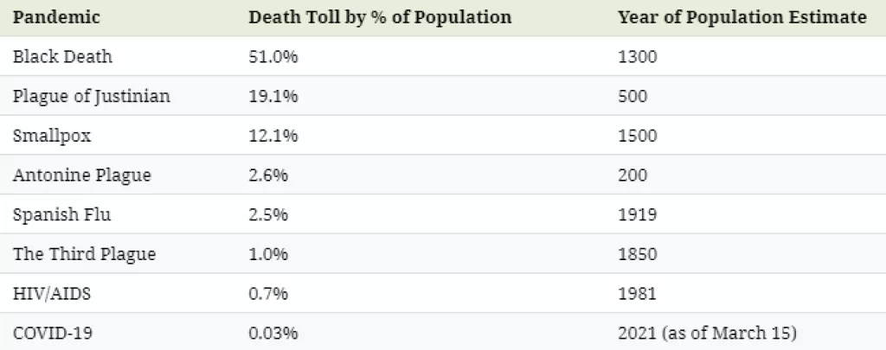Click the HIV/AIDS cell
The height and width of the screenshot is (350, 886).
coord(51,294)
